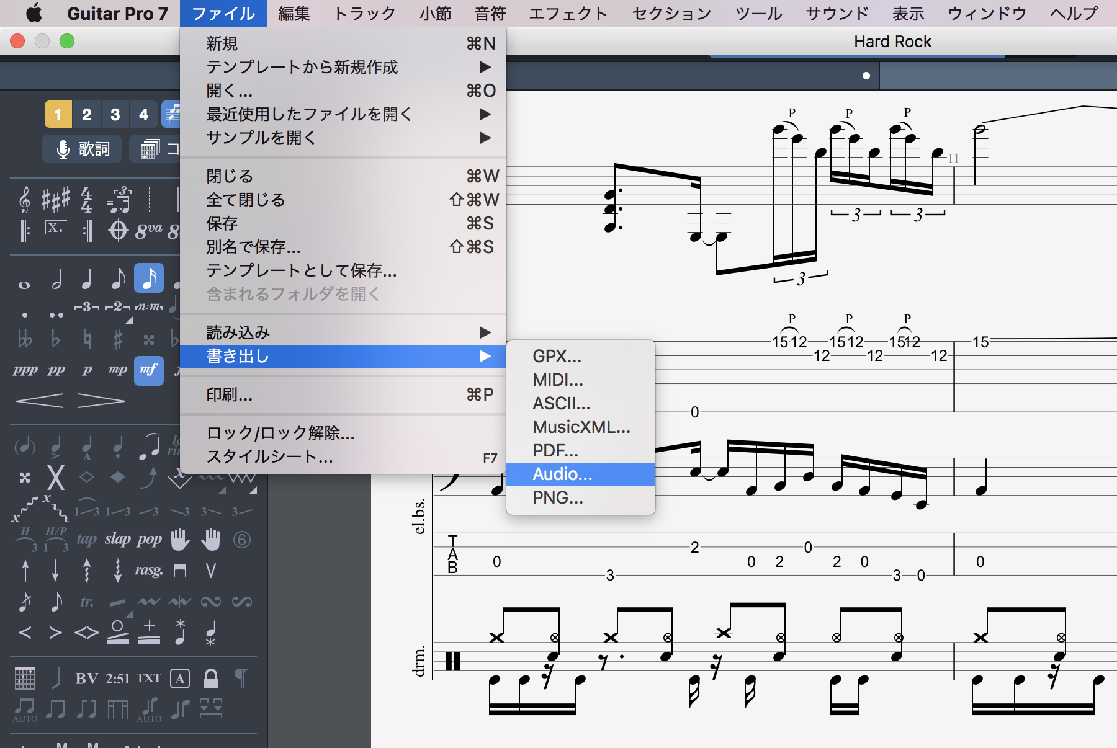Choose Audio... from the export submenu

pyautogui.click(x=562, y=474)
